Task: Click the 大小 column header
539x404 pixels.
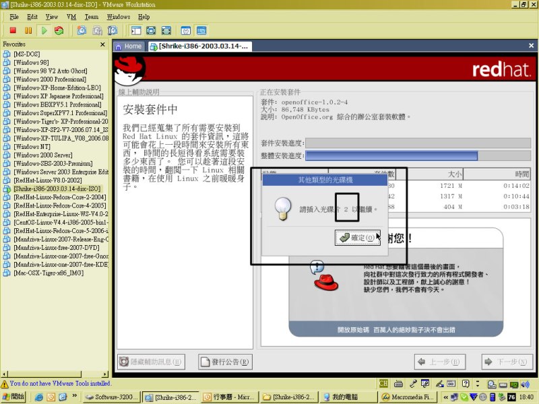Action: coord(429,174)
